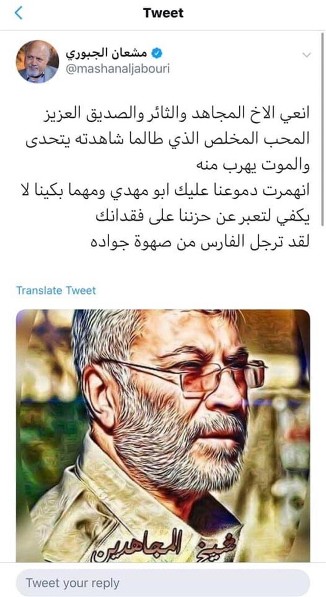326x597 pixels.
Task: Click the blue verified badge
Action: 157,54
